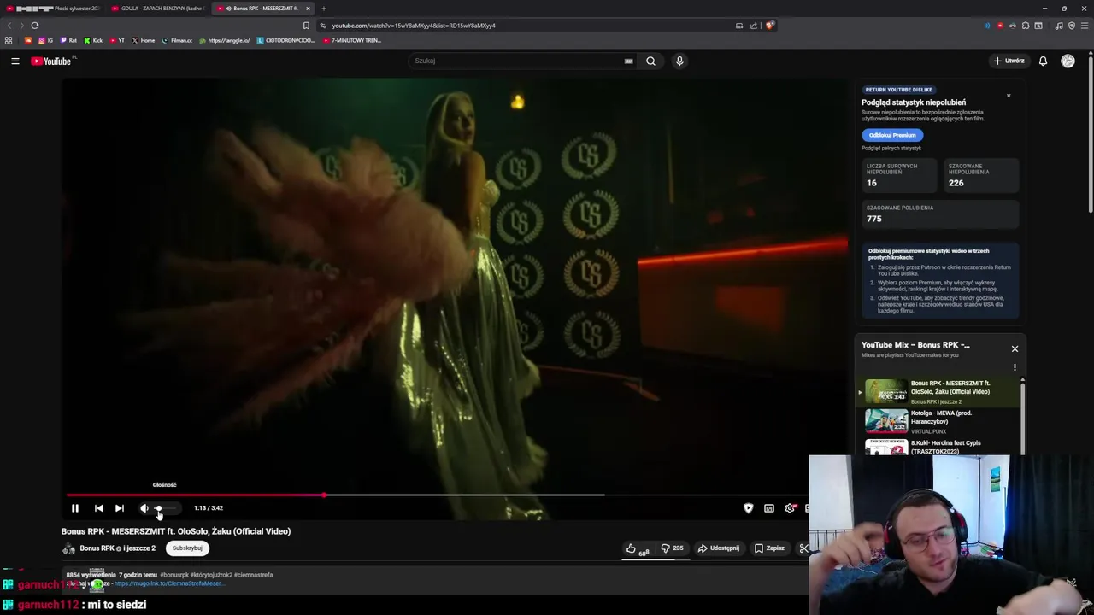The height and width of the screenshot is (615, 1094).
Task: Open the Utwórz create menu
Action: tap(1009, 61)
